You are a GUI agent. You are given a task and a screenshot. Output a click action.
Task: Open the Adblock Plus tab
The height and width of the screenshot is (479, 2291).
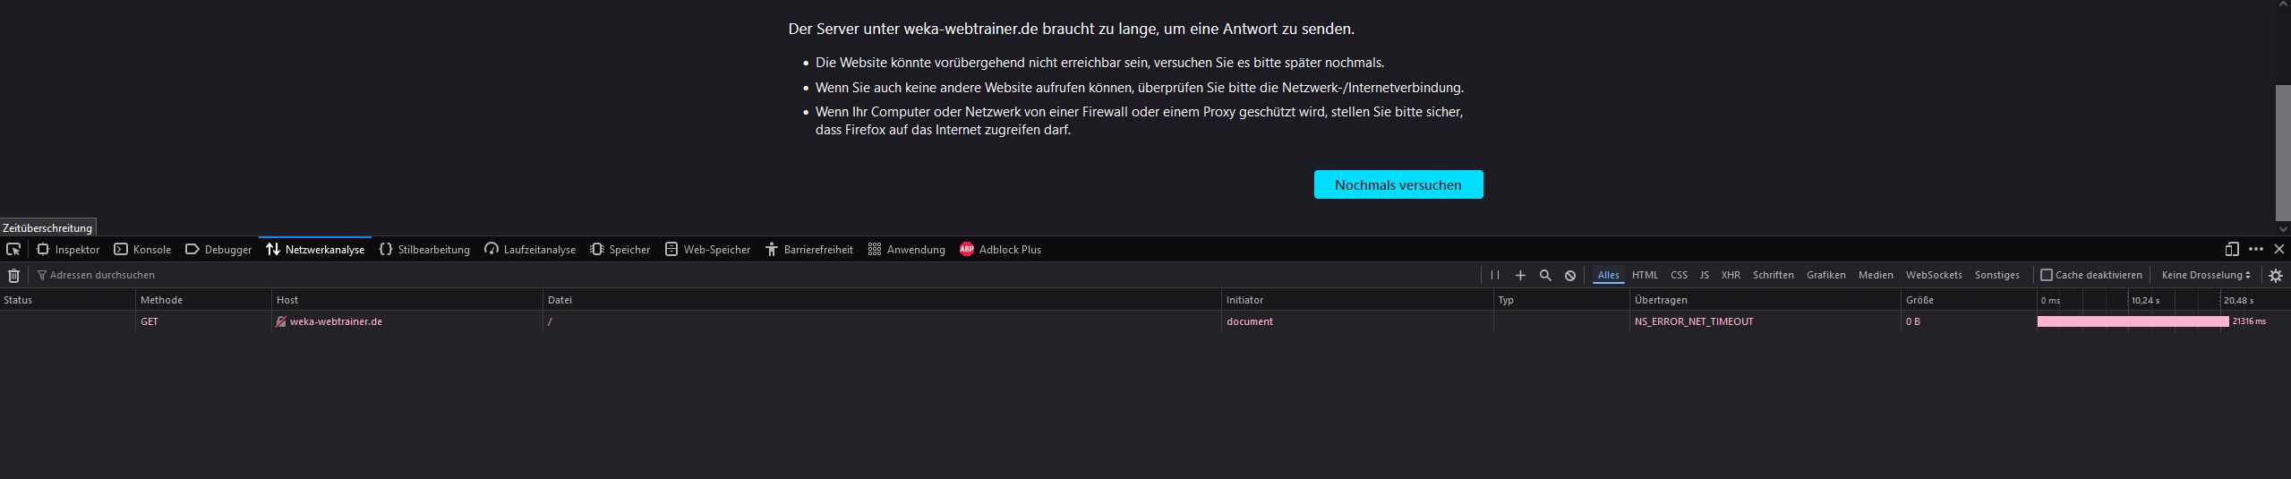pyautogui.click(x=1000, y=250)
